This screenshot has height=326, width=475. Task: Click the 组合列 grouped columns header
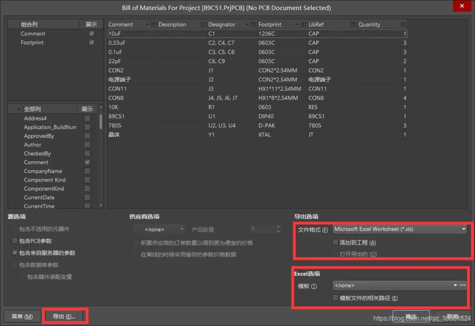29,24
